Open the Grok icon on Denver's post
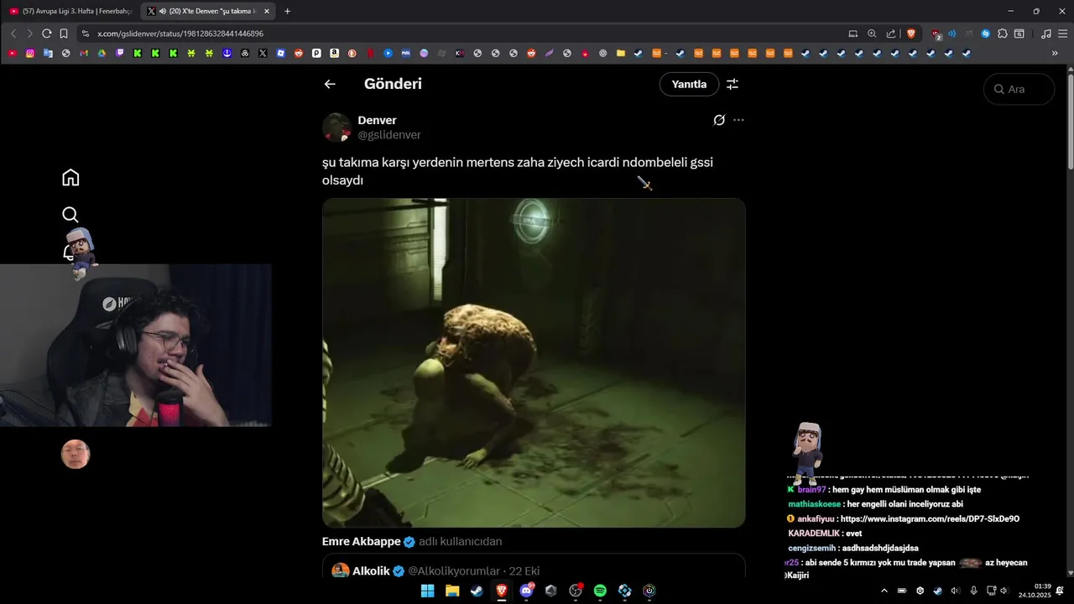The width and height of the screenshot is (1074, 604). point(719,120)
